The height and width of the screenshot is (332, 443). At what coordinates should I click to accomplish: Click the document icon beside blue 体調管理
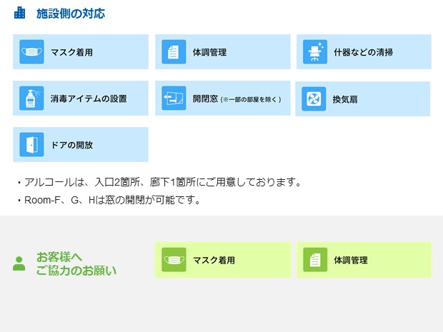tap(173, 52)
